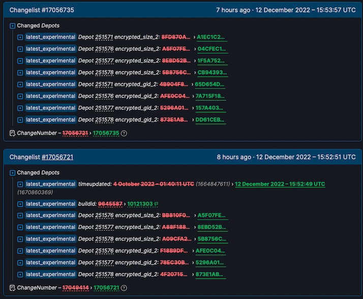
Task: Click row icon on Depot 251571 encrypted_size_2 line
Action: (20, 37)
